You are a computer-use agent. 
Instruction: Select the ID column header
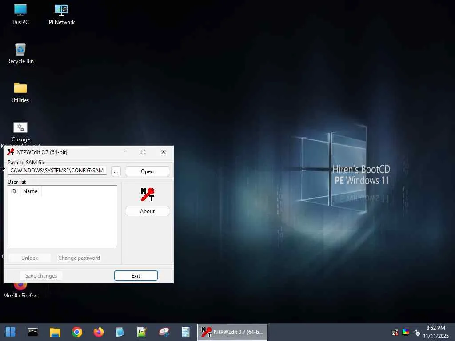14,191
